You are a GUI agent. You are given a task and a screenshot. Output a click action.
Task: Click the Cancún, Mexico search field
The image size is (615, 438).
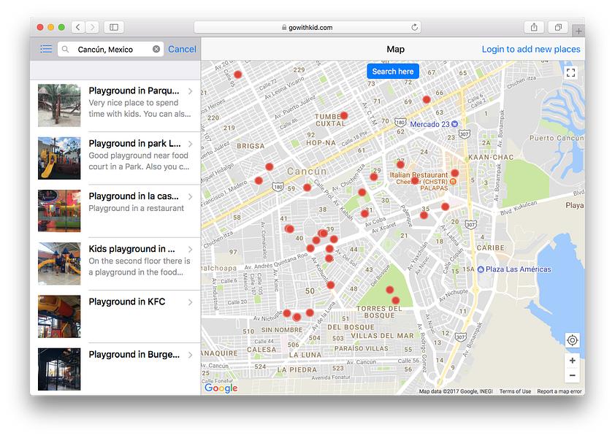click(x=110, y=49)
